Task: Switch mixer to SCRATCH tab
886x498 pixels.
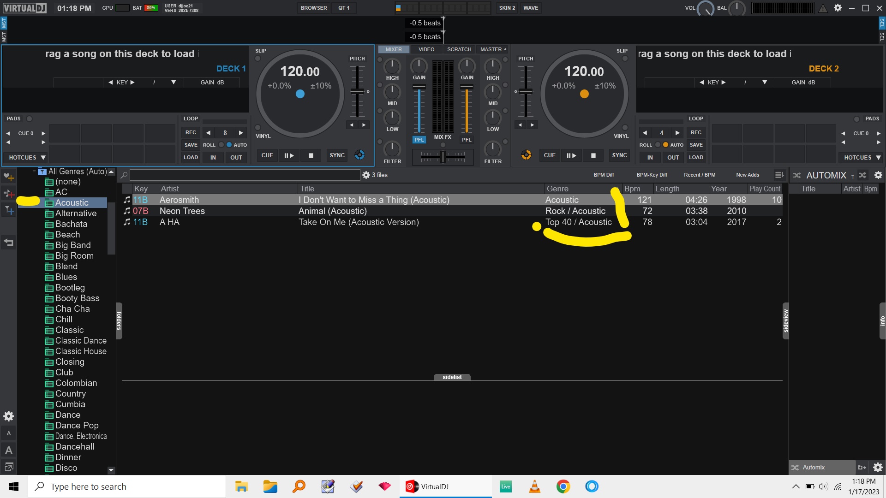Action: (x=459, y=49)
